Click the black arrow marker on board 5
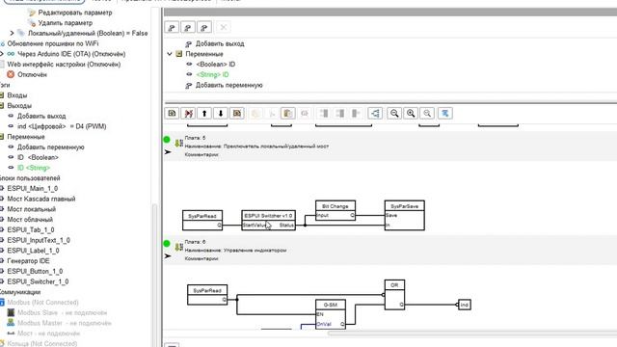The image size is (617, 347). (168, 152)
